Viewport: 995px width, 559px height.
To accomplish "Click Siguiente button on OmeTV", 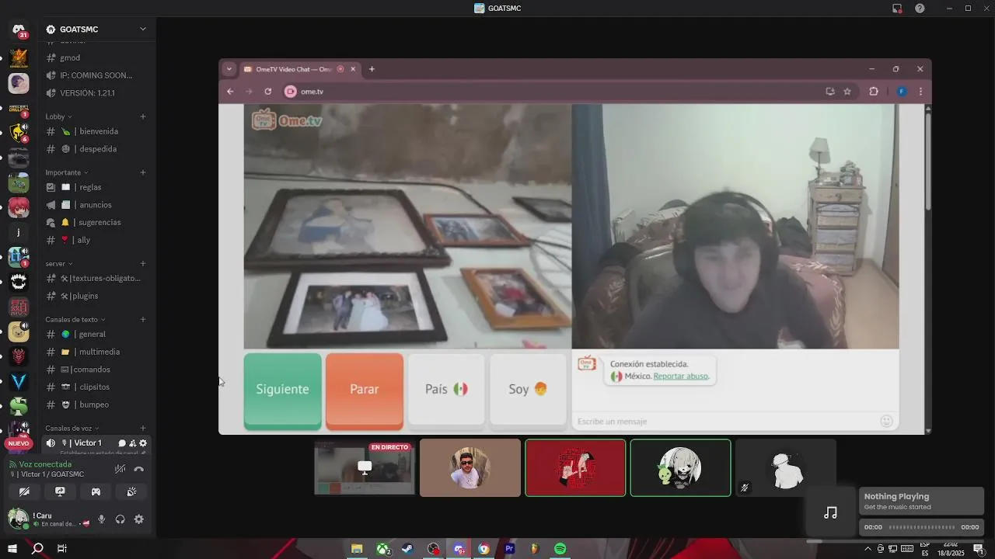I will [x=283, y=390].
